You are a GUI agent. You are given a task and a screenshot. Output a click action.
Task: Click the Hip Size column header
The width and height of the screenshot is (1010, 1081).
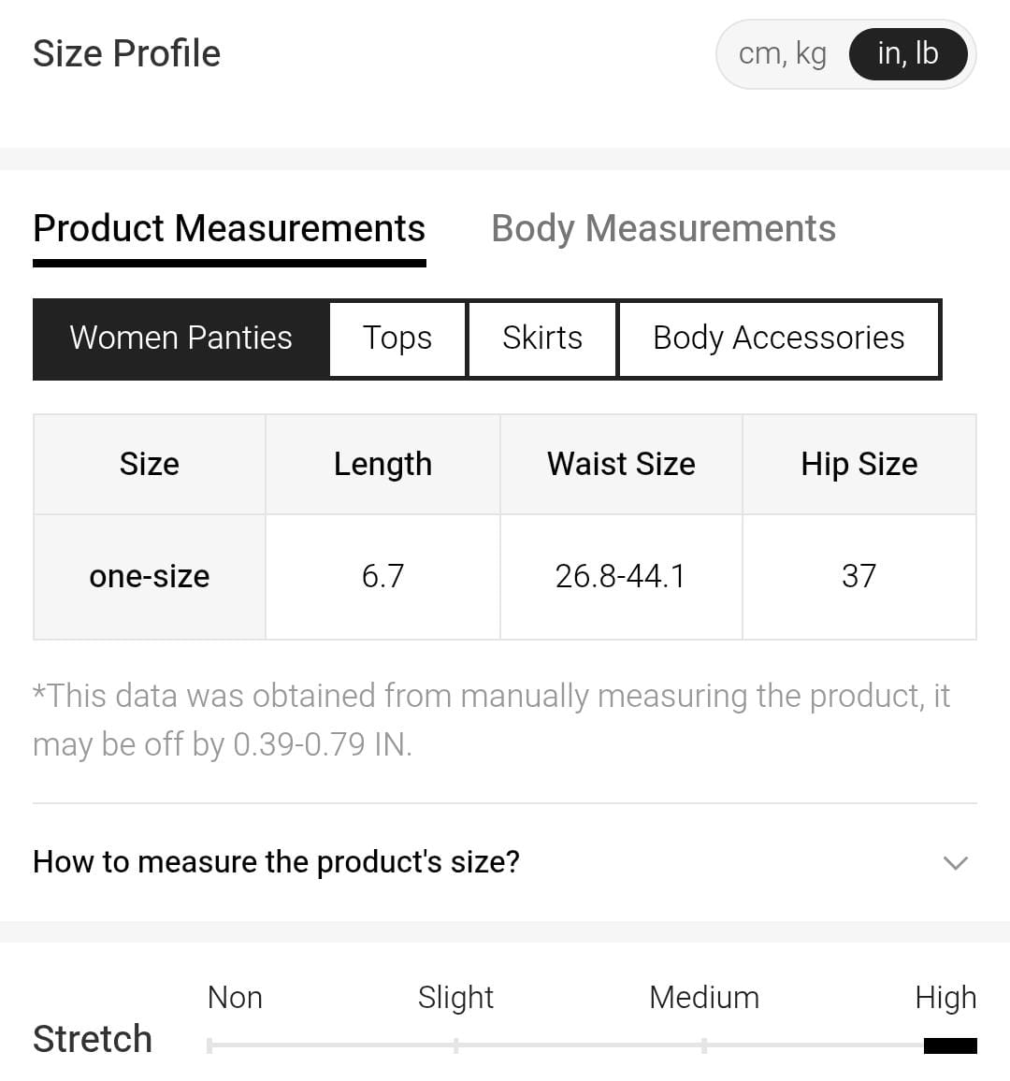coord(858,465)
